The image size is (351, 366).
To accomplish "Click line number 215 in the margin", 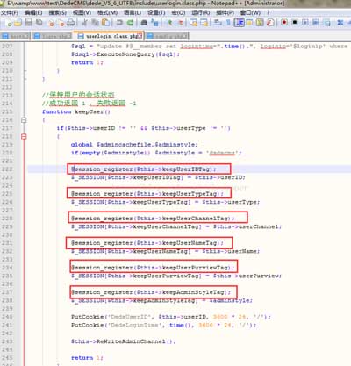I will pyautogui.click(x=7, y=111).
